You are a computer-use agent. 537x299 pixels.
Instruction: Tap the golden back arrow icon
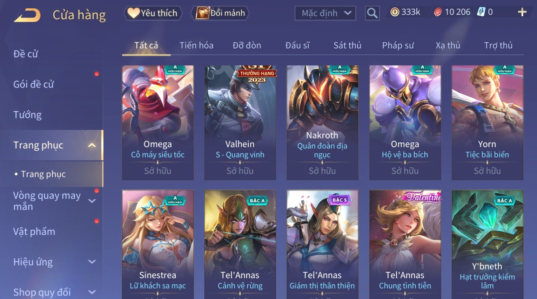pyautogui.click(x=27, y=15)
